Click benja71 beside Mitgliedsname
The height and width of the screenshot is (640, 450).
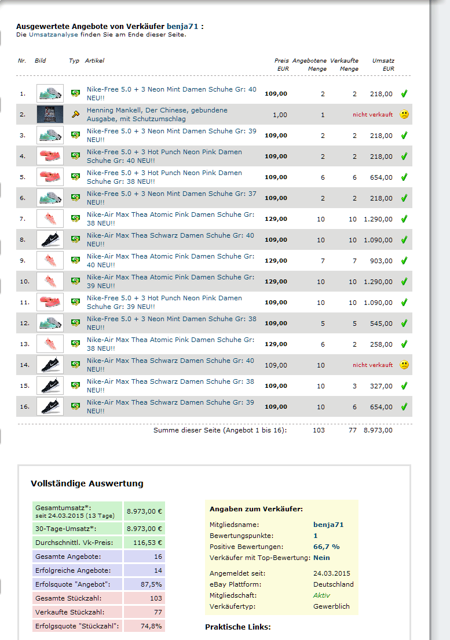(328, 525)
